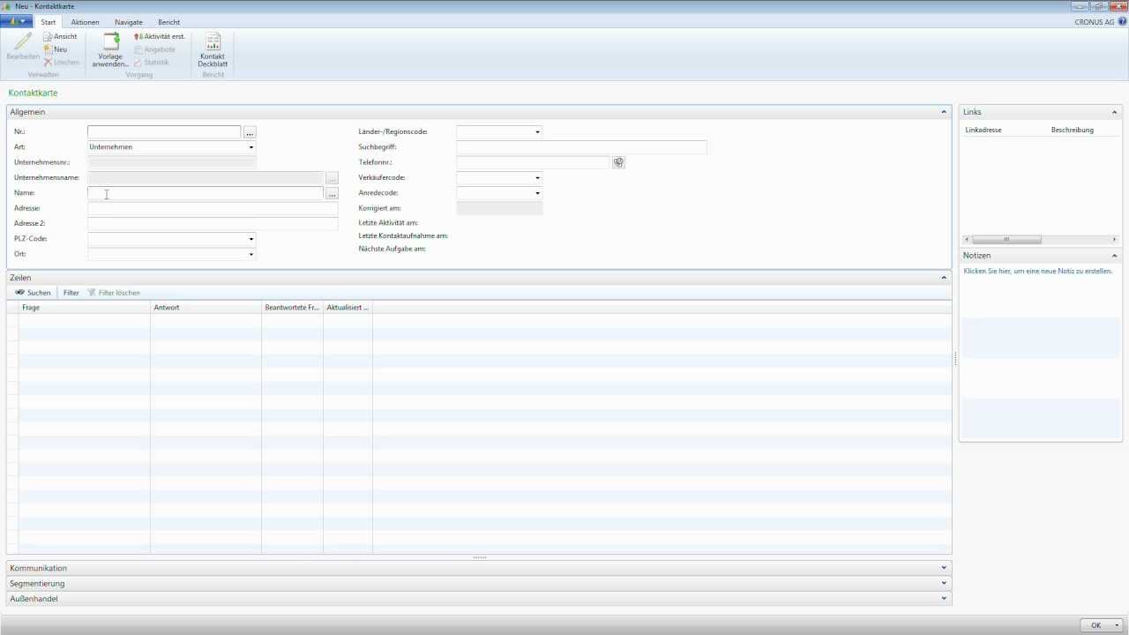Click the Aktualisiert column header

348,308
